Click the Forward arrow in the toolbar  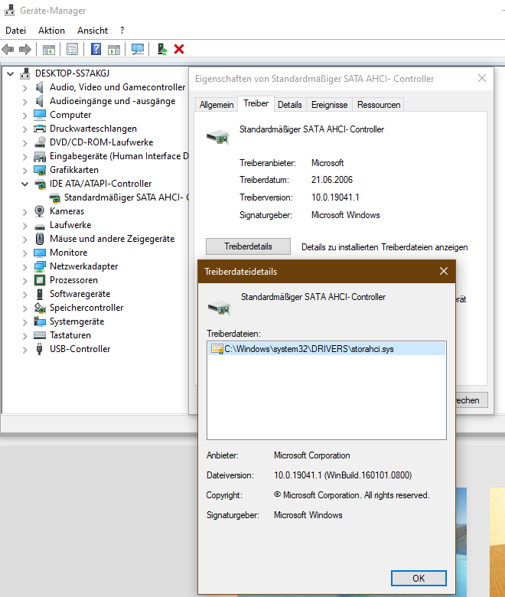click(25, 49)
